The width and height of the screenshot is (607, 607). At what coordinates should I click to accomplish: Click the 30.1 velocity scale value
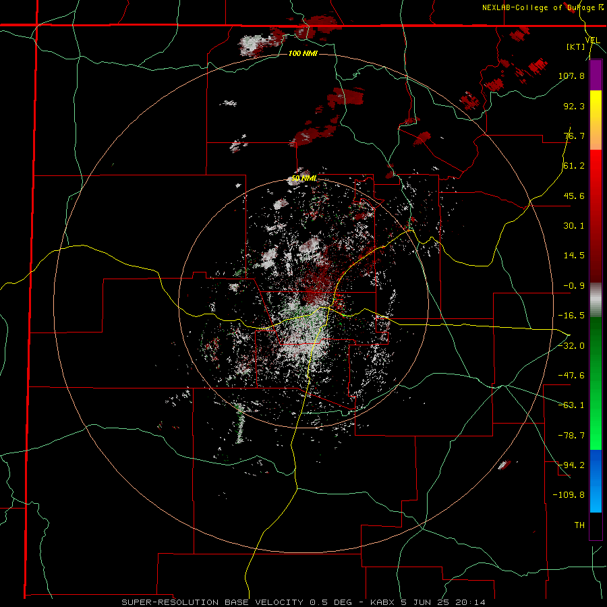[x=574, y=226]
